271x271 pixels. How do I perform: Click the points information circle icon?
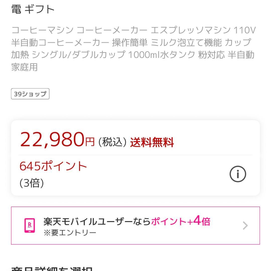click(238, 174)
